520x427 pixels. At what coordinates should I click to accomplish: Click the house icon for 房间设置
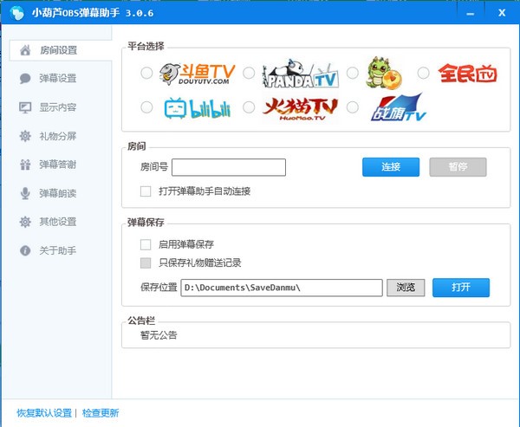tap(25, 50)
